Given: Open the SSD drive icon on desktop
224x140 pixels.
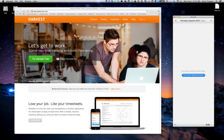Looking at the screenshot, I should click(x=6, y=10).
